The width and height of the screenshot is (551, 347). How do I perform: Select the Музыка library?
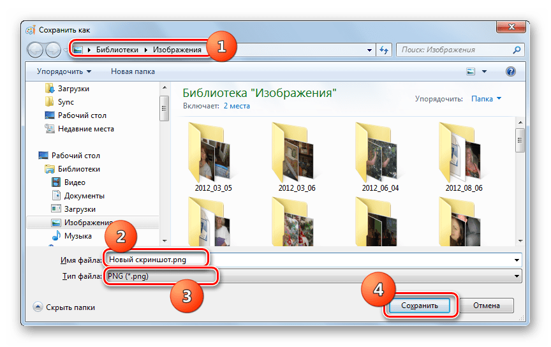point(78,236)
